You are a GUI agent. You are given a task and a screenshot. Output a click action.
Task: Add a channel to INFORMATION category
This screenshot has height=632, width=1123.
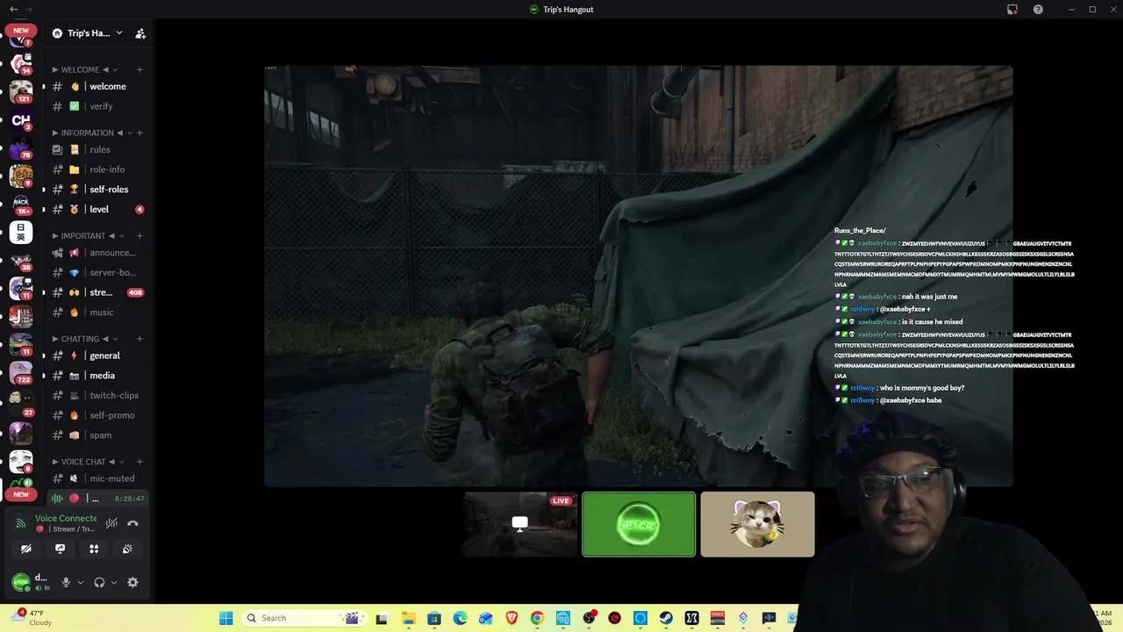(139, 133)
